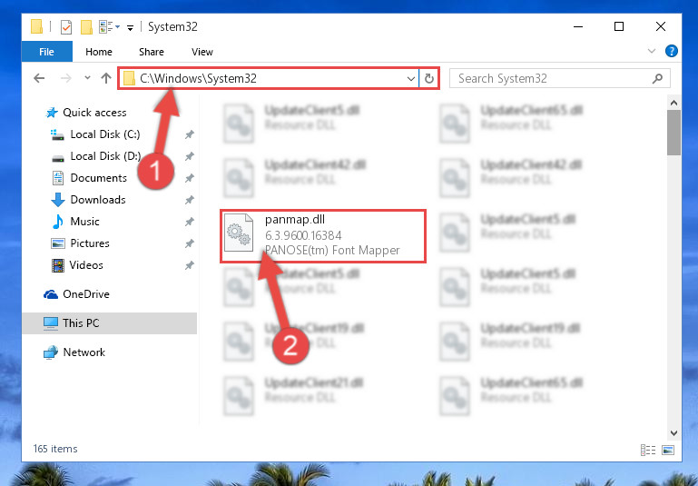Click the pin icon beside Music
698x486 pixels.
pyautogui.click(x=190, y=222)
